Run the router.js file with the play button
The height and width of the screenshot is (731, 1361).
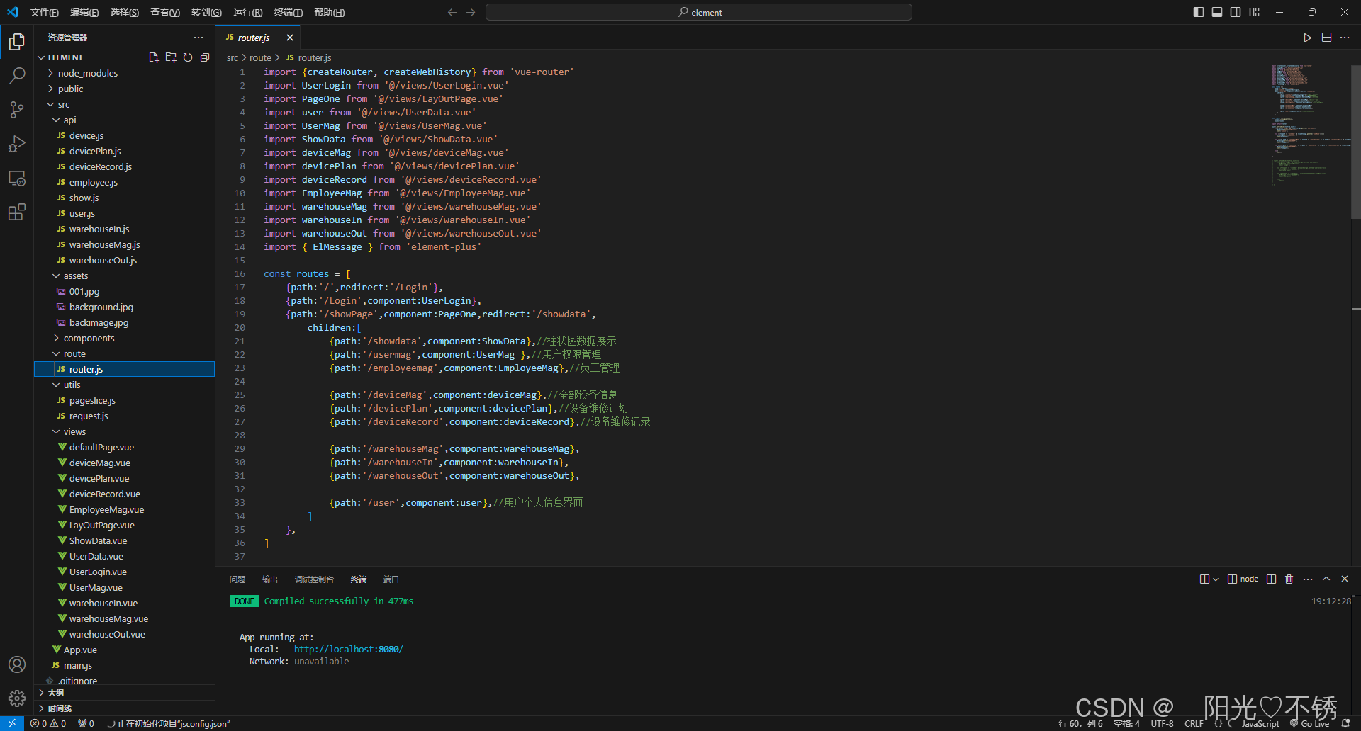tap(1306, 37)
